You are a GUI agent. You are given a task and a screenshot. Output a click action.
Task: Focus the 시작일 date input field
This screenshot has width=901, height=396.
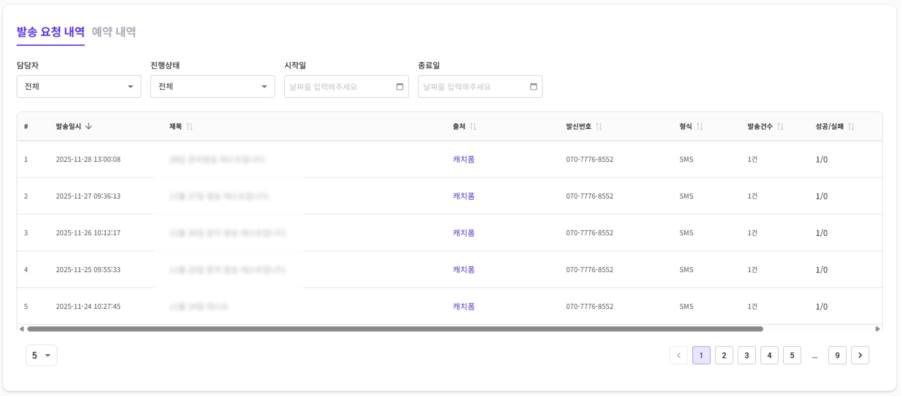[339, 87]
